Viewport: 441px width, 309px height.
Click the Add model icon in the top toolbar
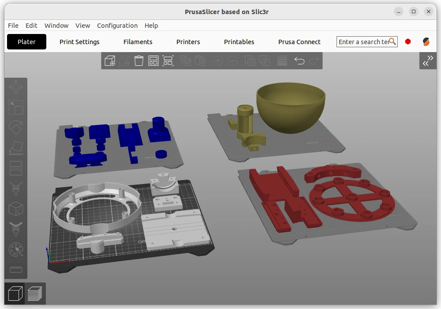pyautogui.click(x=110, y=61)
